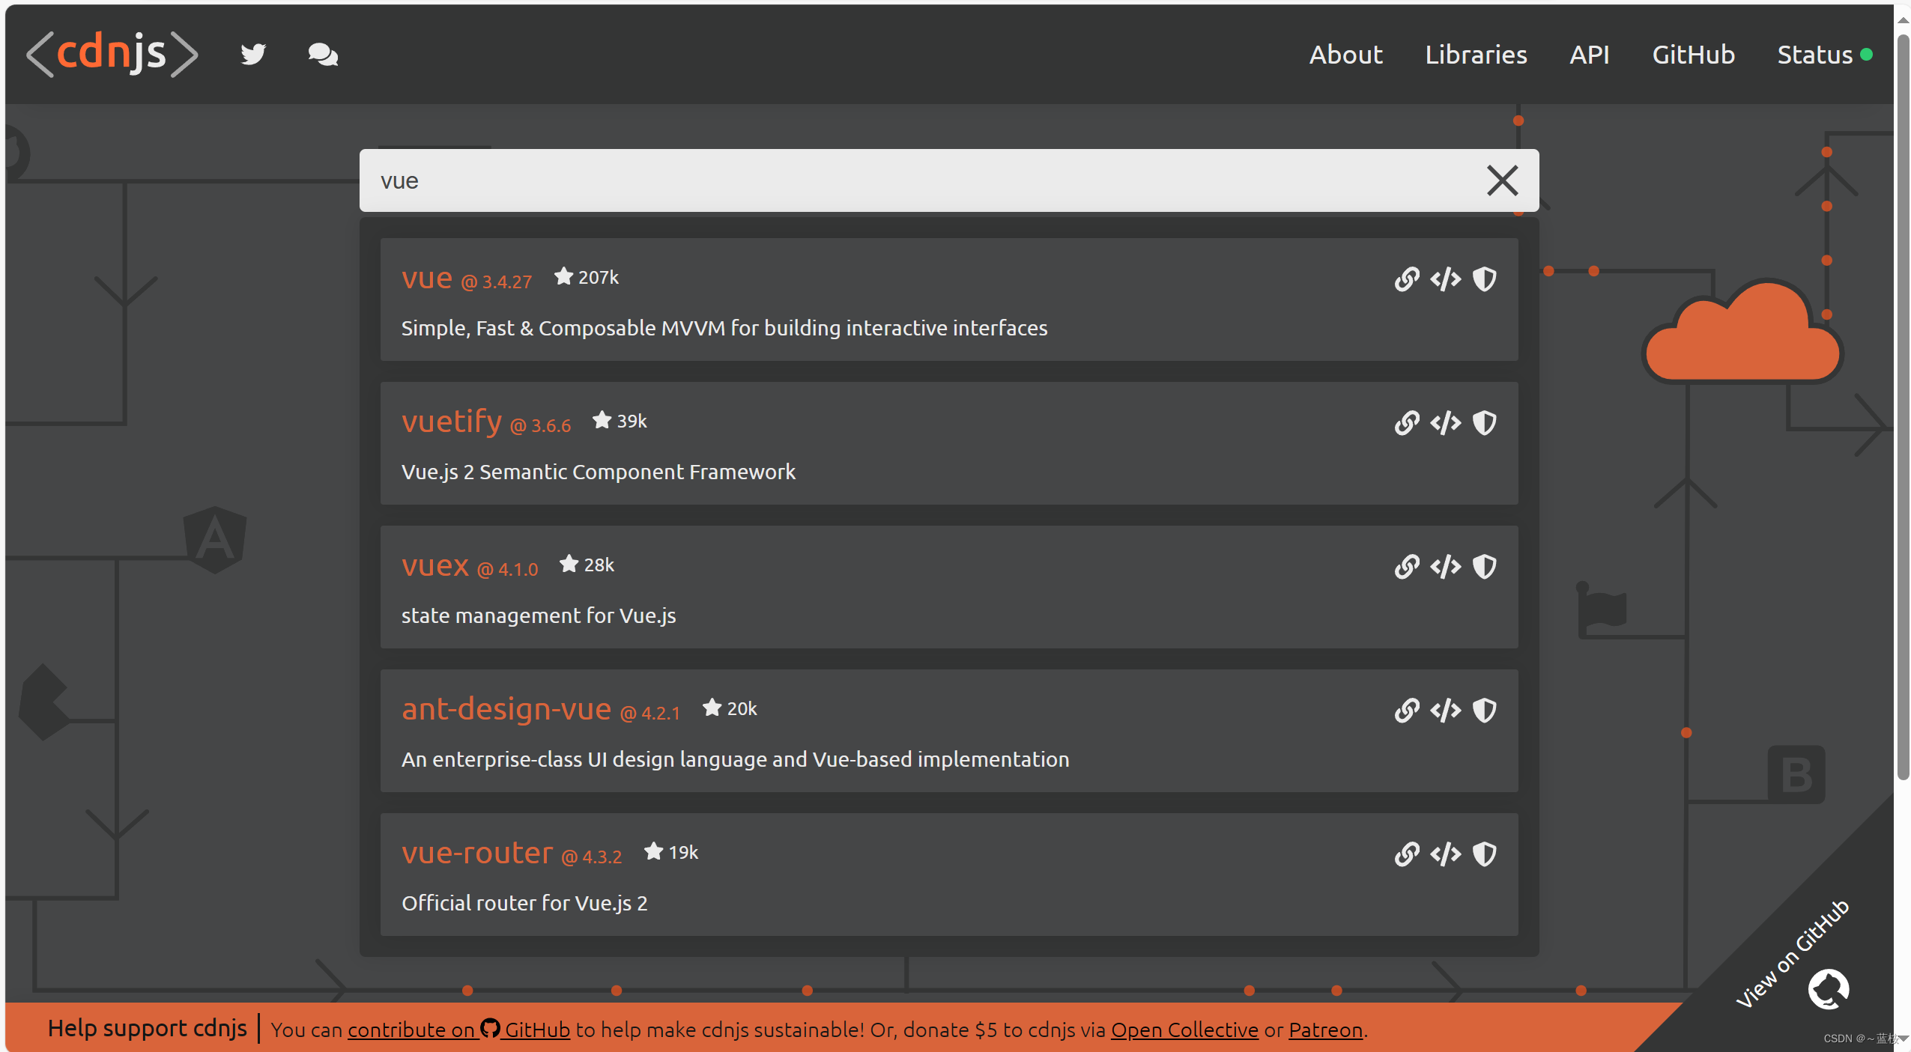Copy SRI shield icon for vuex
Viewport: 1911px width, 1052px height.
1484,566
